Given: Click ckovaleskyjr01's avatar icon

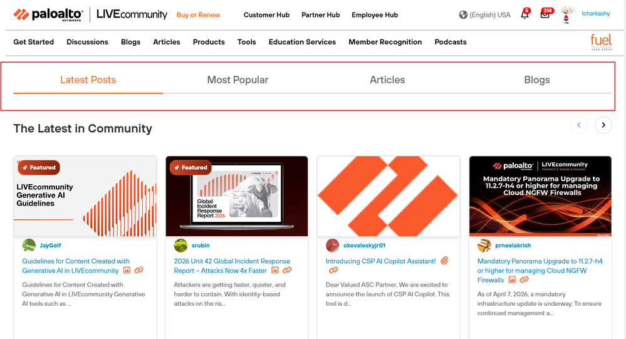Looking at the screenshot, I should pos(333,245).
